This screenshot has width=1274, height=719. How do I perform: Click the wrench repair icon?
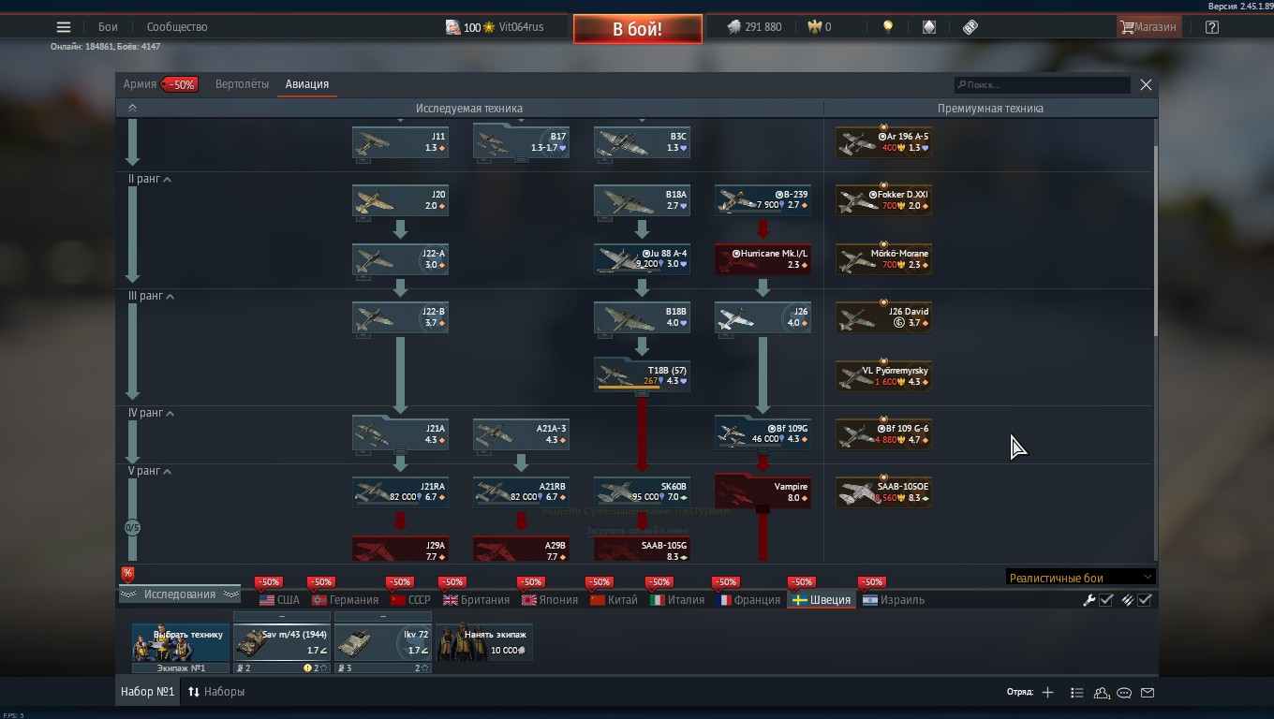[1089, 600]
